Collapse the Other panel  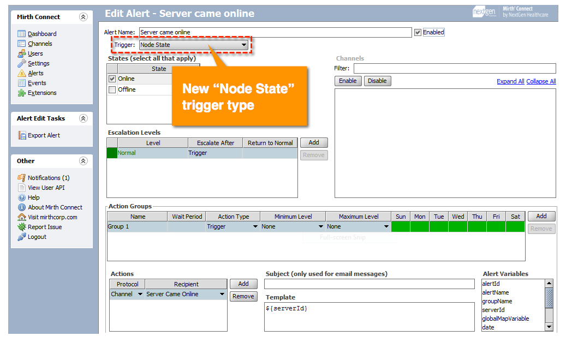(84, 161)
